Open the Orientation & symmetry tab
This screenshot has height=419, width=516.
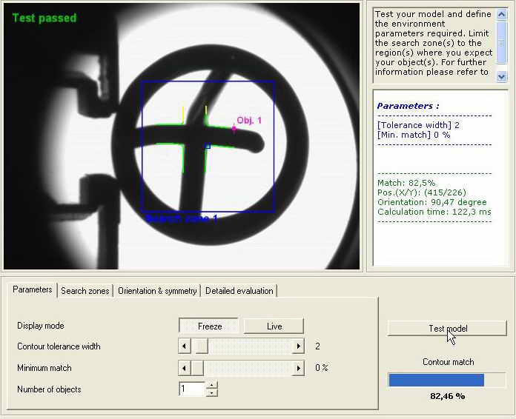[157, 291]
